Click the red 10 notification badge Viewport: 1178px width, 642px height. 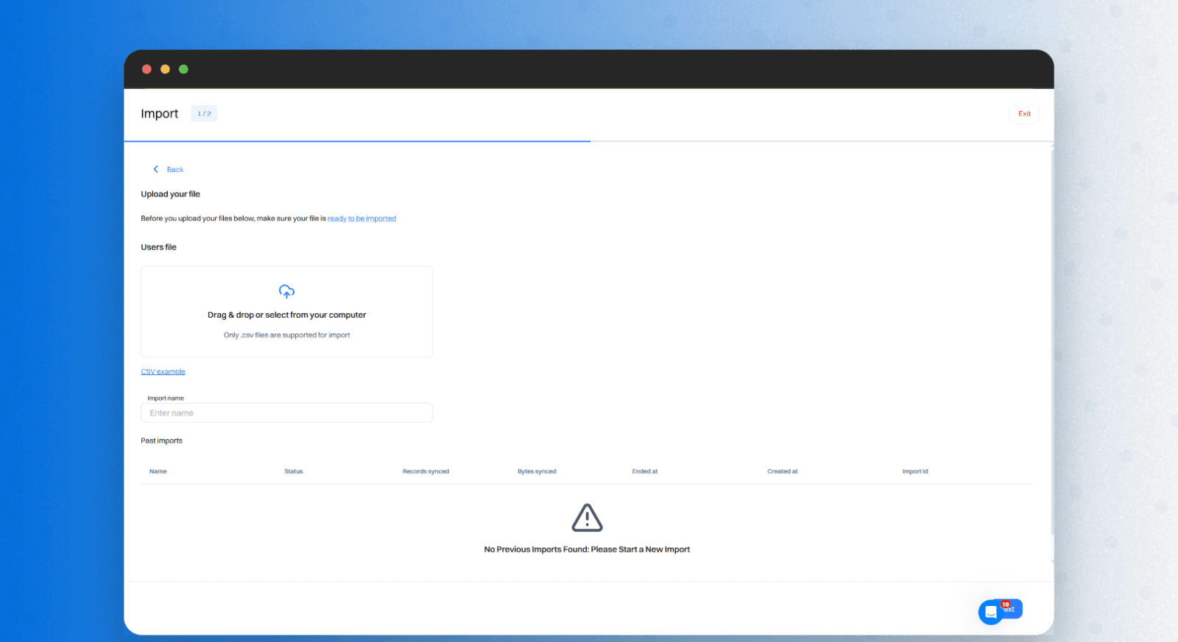click(1005, 604)
